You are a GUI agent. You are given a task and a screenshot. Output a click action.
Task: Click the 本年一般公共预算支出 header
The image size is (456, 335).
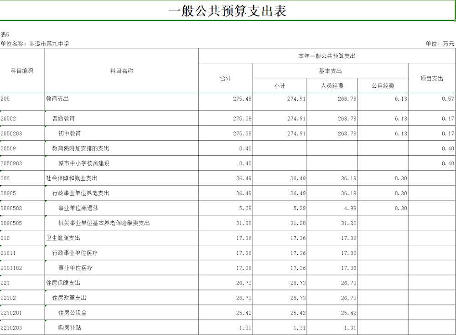tap(327, 56)
